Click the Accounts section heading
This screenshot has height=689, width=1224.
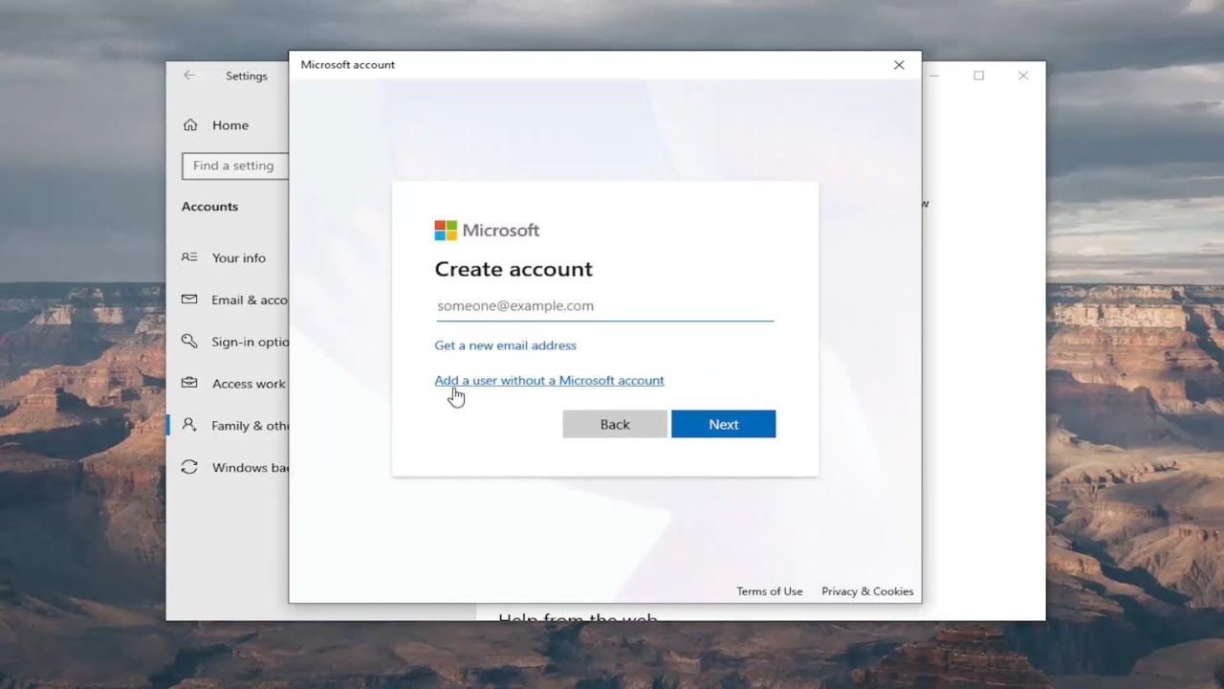click(209, 207)
